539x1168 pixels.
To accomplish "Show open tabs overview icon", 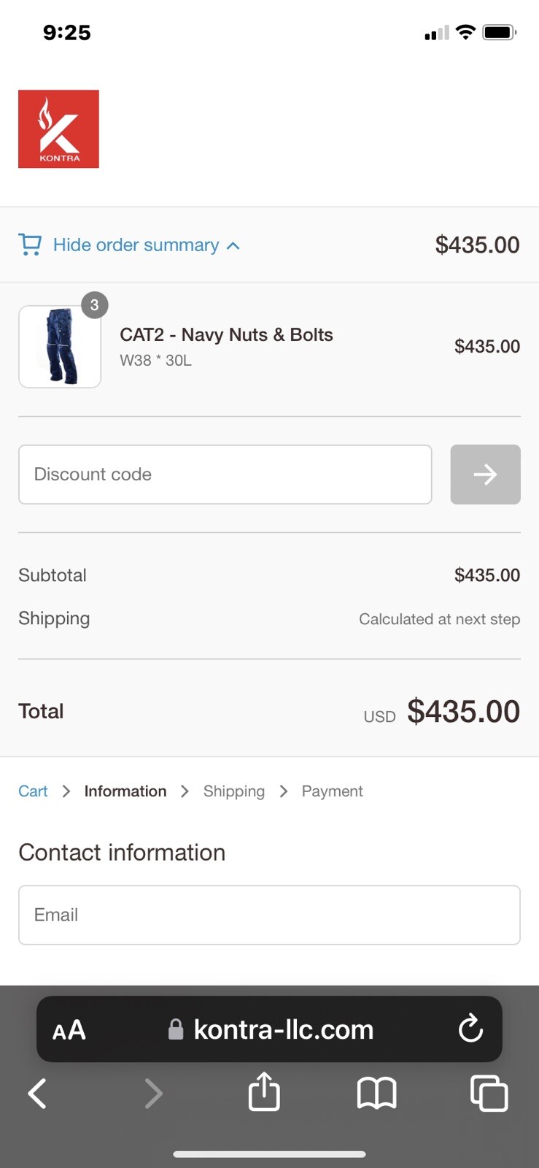I will [x=489, y=1094].
